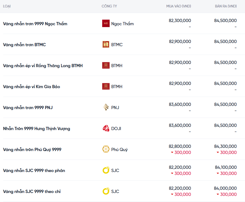
Task: Click the BTMC company logo
Action: coord(106,44)
